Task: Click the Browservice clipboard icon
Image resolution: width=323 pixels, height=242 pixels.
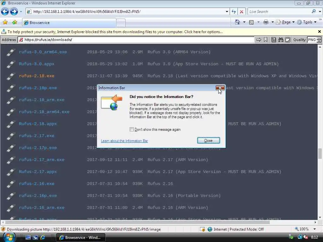Action: (x=288, y=40)
